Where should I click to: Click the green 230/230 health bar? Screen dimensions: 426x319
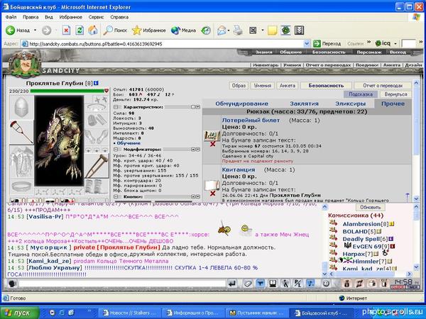(67, 91)
